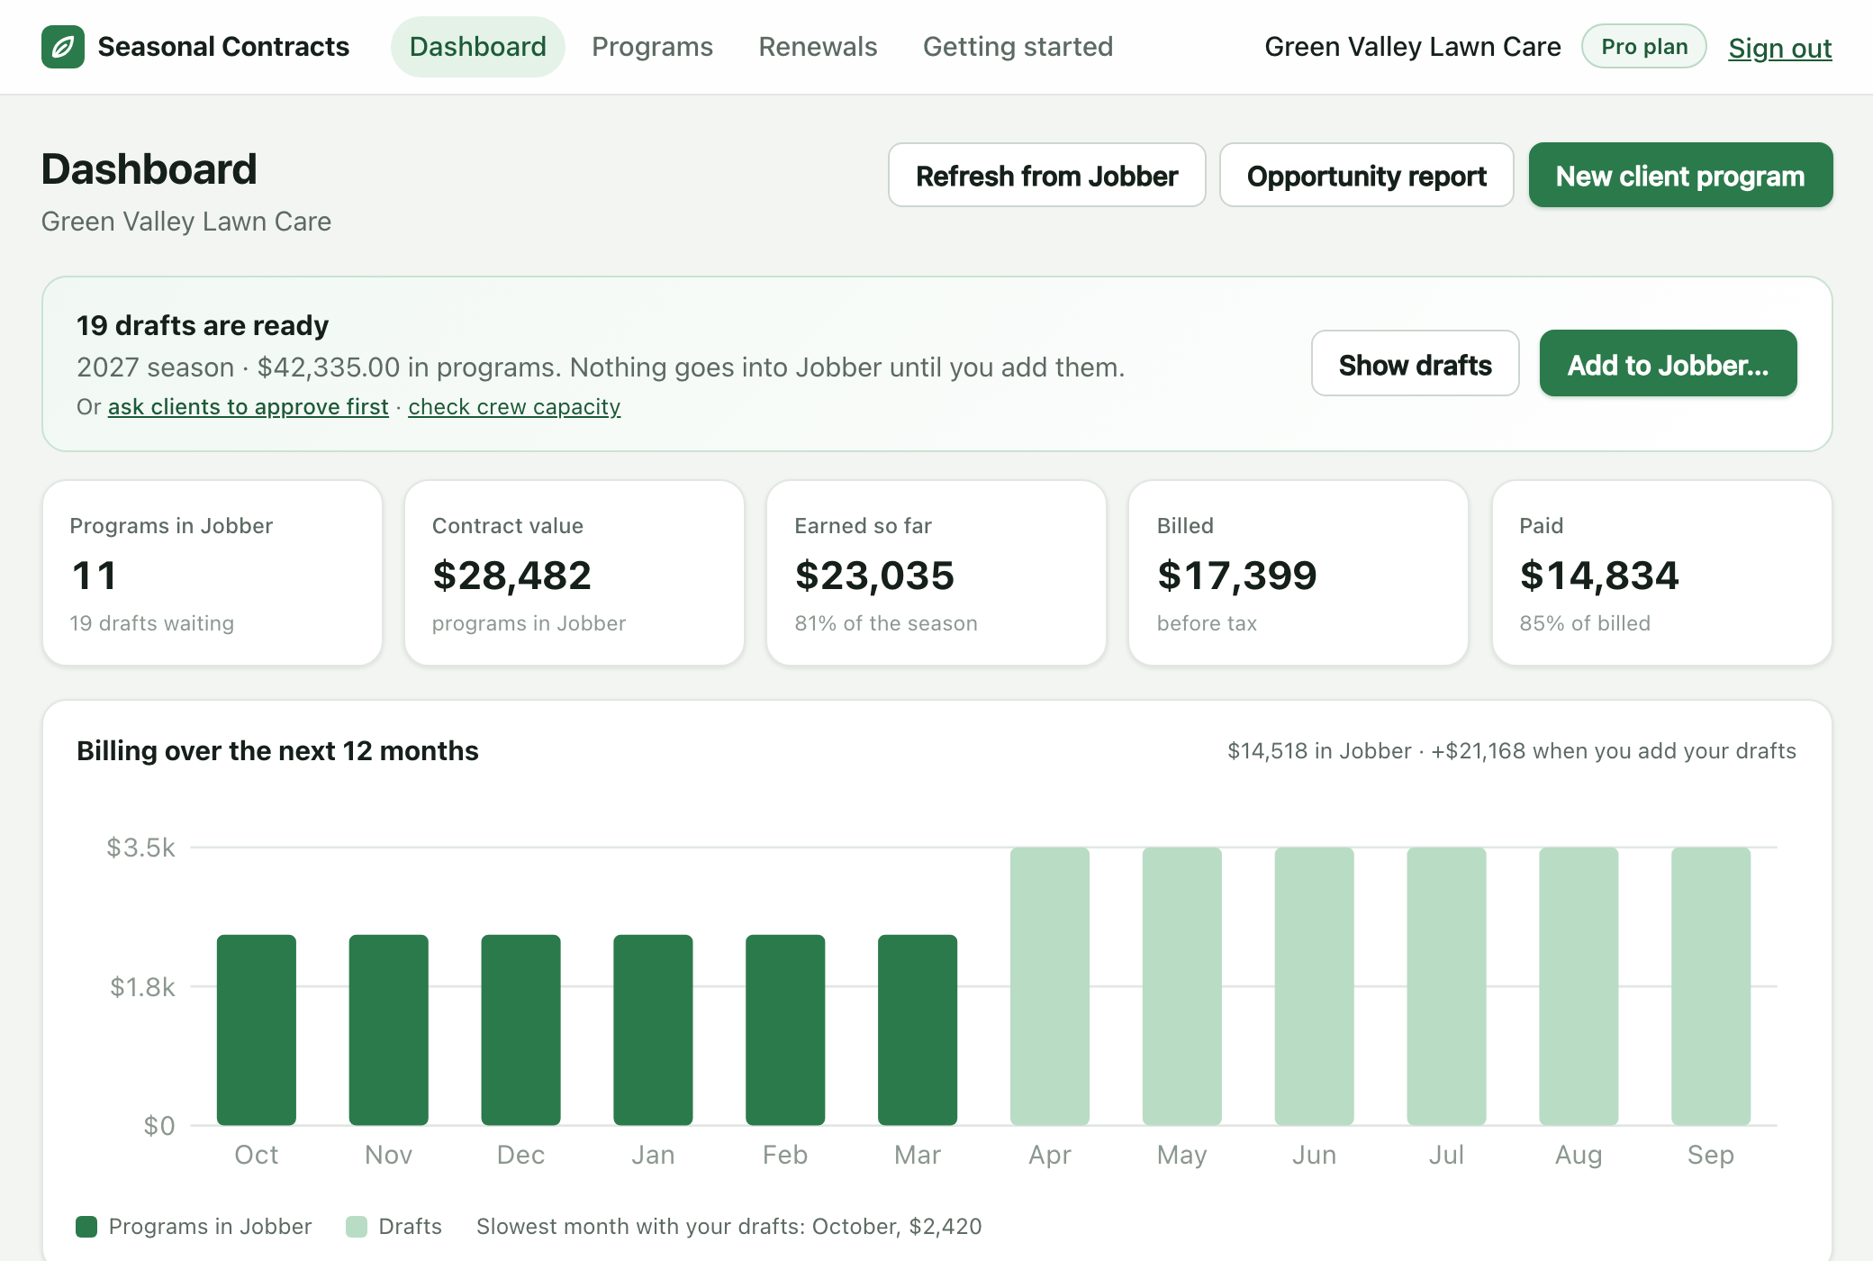
Task: Click the November billing bar
Action: coord(389,1030)
